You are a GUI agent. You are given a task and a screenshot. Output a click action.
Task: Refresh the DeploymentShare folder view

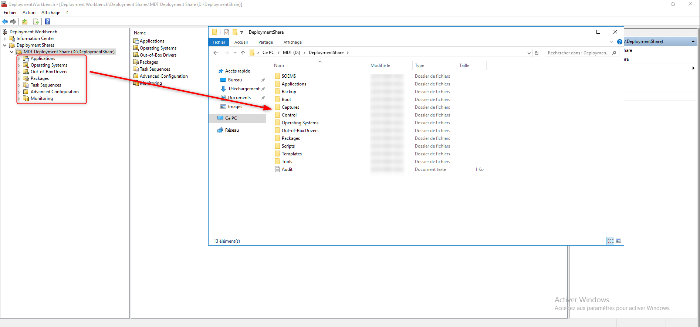pyautogui.click(x=537, y=53)
